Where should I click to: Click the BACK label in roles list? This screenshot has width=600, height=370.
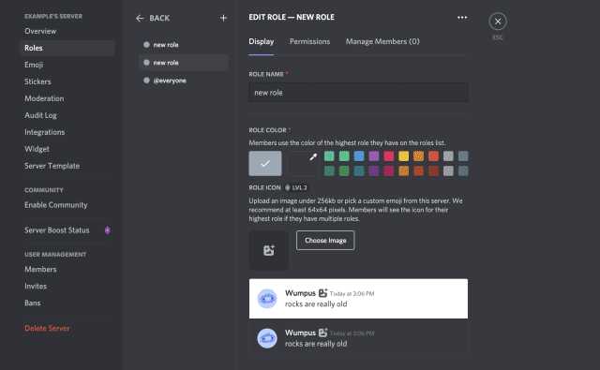[159, 18]
